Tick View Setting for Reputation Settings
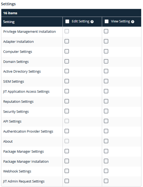 (x=106, y=101)
